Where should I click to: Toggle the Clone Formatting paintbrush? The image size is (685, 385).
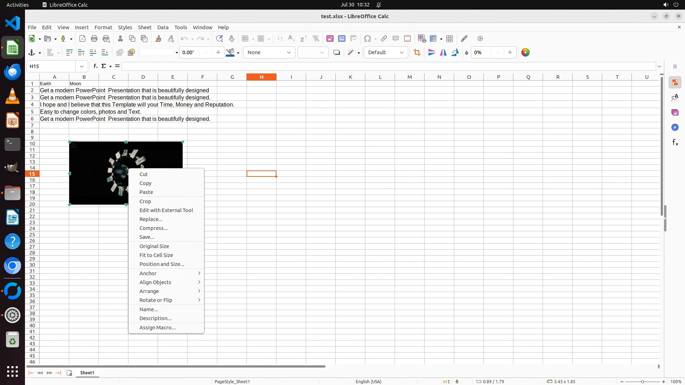(158, 38)
